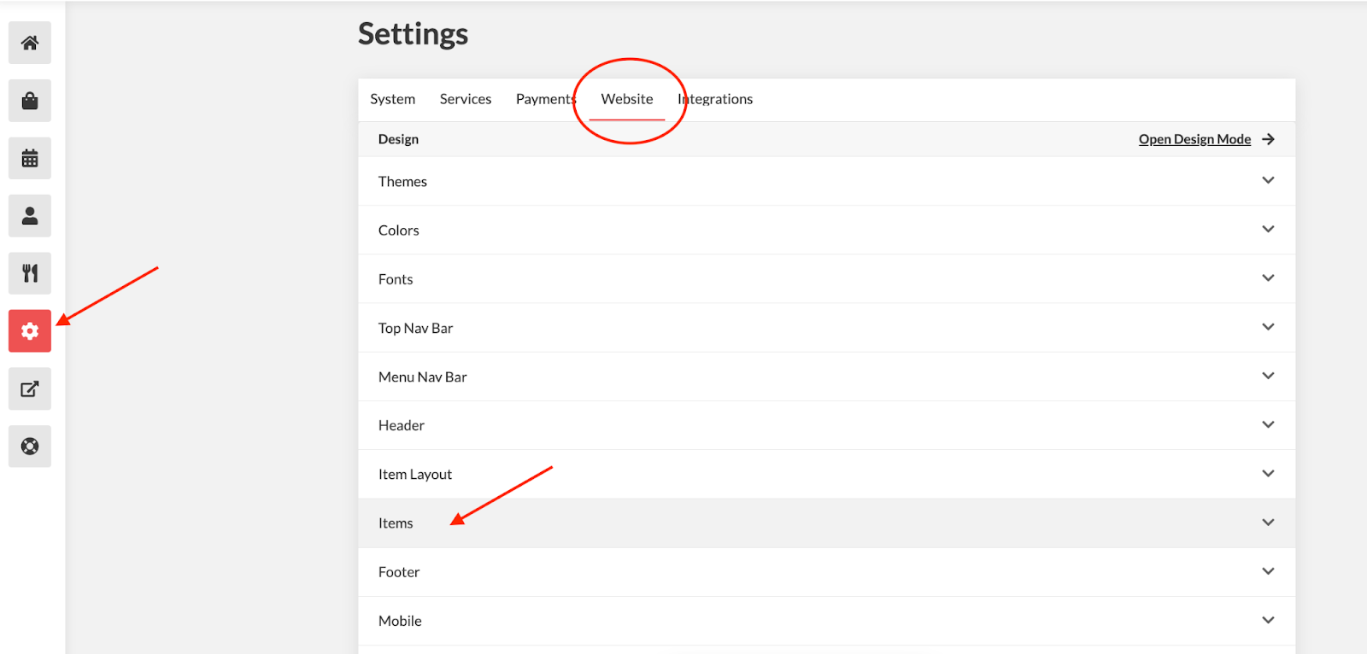The height and width of the screenshot is (654, 1367).
Task: Click the arrow next to Open Design Mode
Action: pyautogui.click(x=1269, y=139)
